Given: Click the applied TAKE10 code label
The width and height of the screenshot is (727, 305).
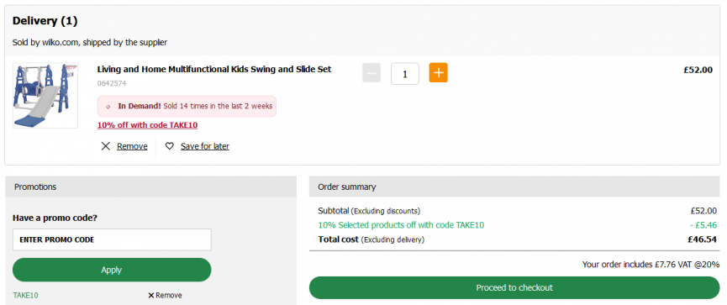Looking at the screenshot, I should pyautogui.click(x=25, y=295).
